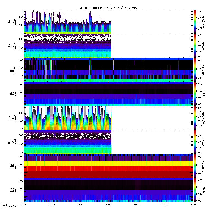This screenshot has height=220, width=206.
Task: Click the 10 frequency tick of thc scm3 panel
Action: coord(22,153)
